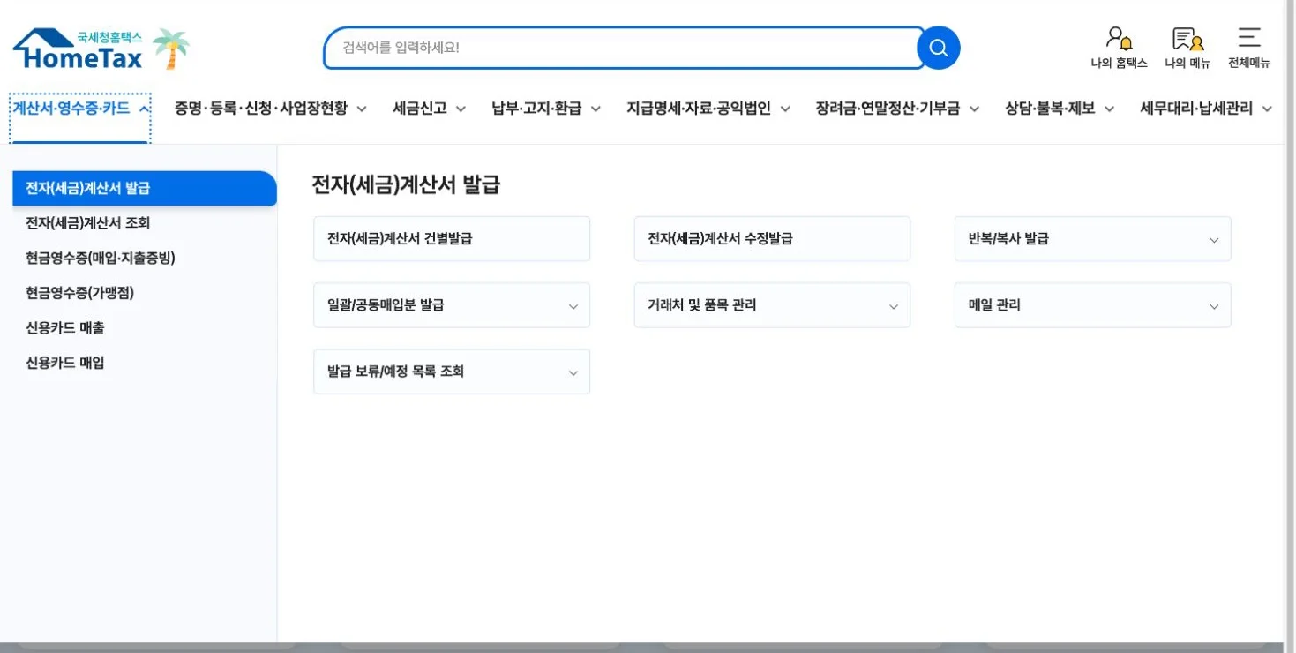Expand the 반복/복사 발급 dropdown
This screenshot has width=1296, height=653.
tap(1092, 238)
